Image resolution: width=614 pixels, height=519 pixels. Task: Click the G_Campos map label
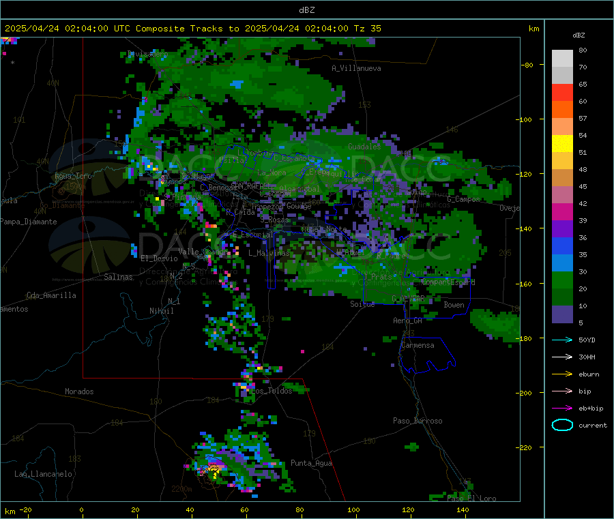464,199
